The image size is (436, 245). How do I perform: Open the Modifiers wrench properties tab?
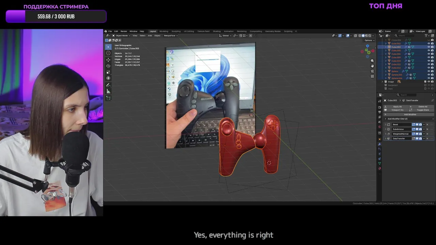tap(379, 144)
